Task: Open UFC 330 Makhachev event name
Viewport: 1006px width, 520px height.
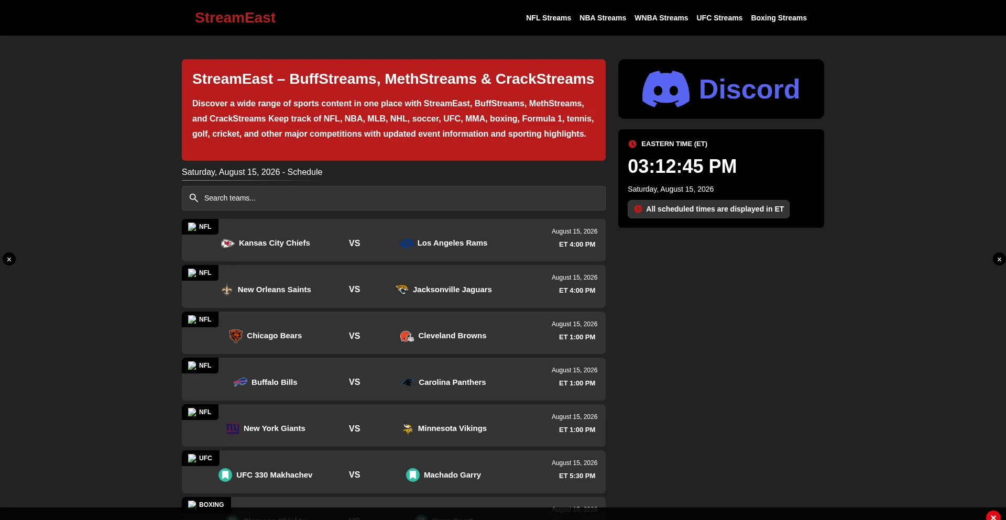Action: pos(274,475)
